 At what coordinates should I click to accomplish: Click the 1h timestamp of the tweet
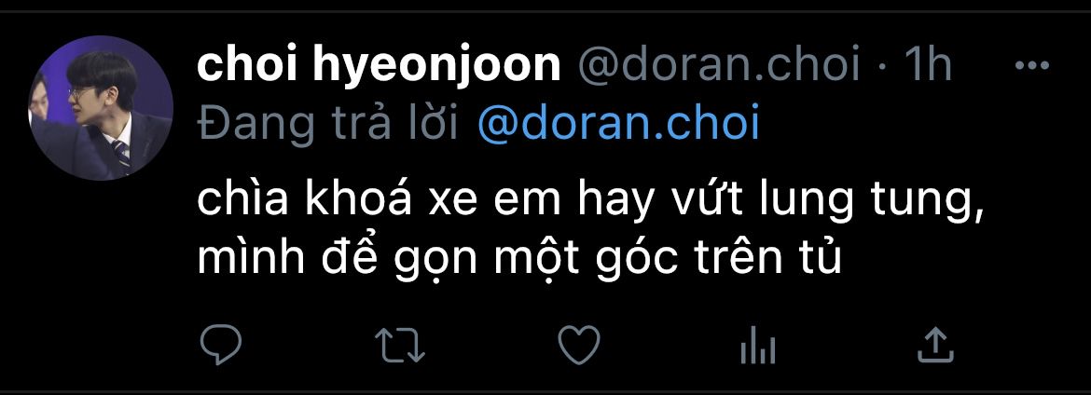927,65
